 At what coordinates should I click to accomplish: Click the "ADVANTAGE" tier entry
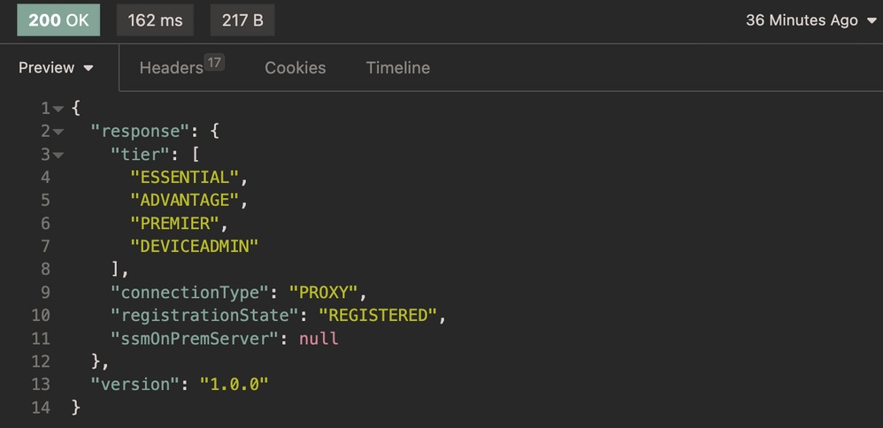tap(184, 200)
